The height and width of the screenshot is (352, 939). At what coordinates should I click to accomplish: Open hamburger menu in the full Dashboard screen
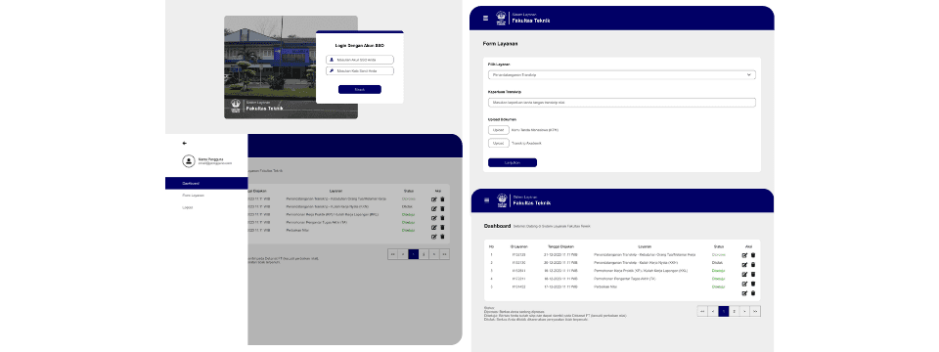point(486,199)
